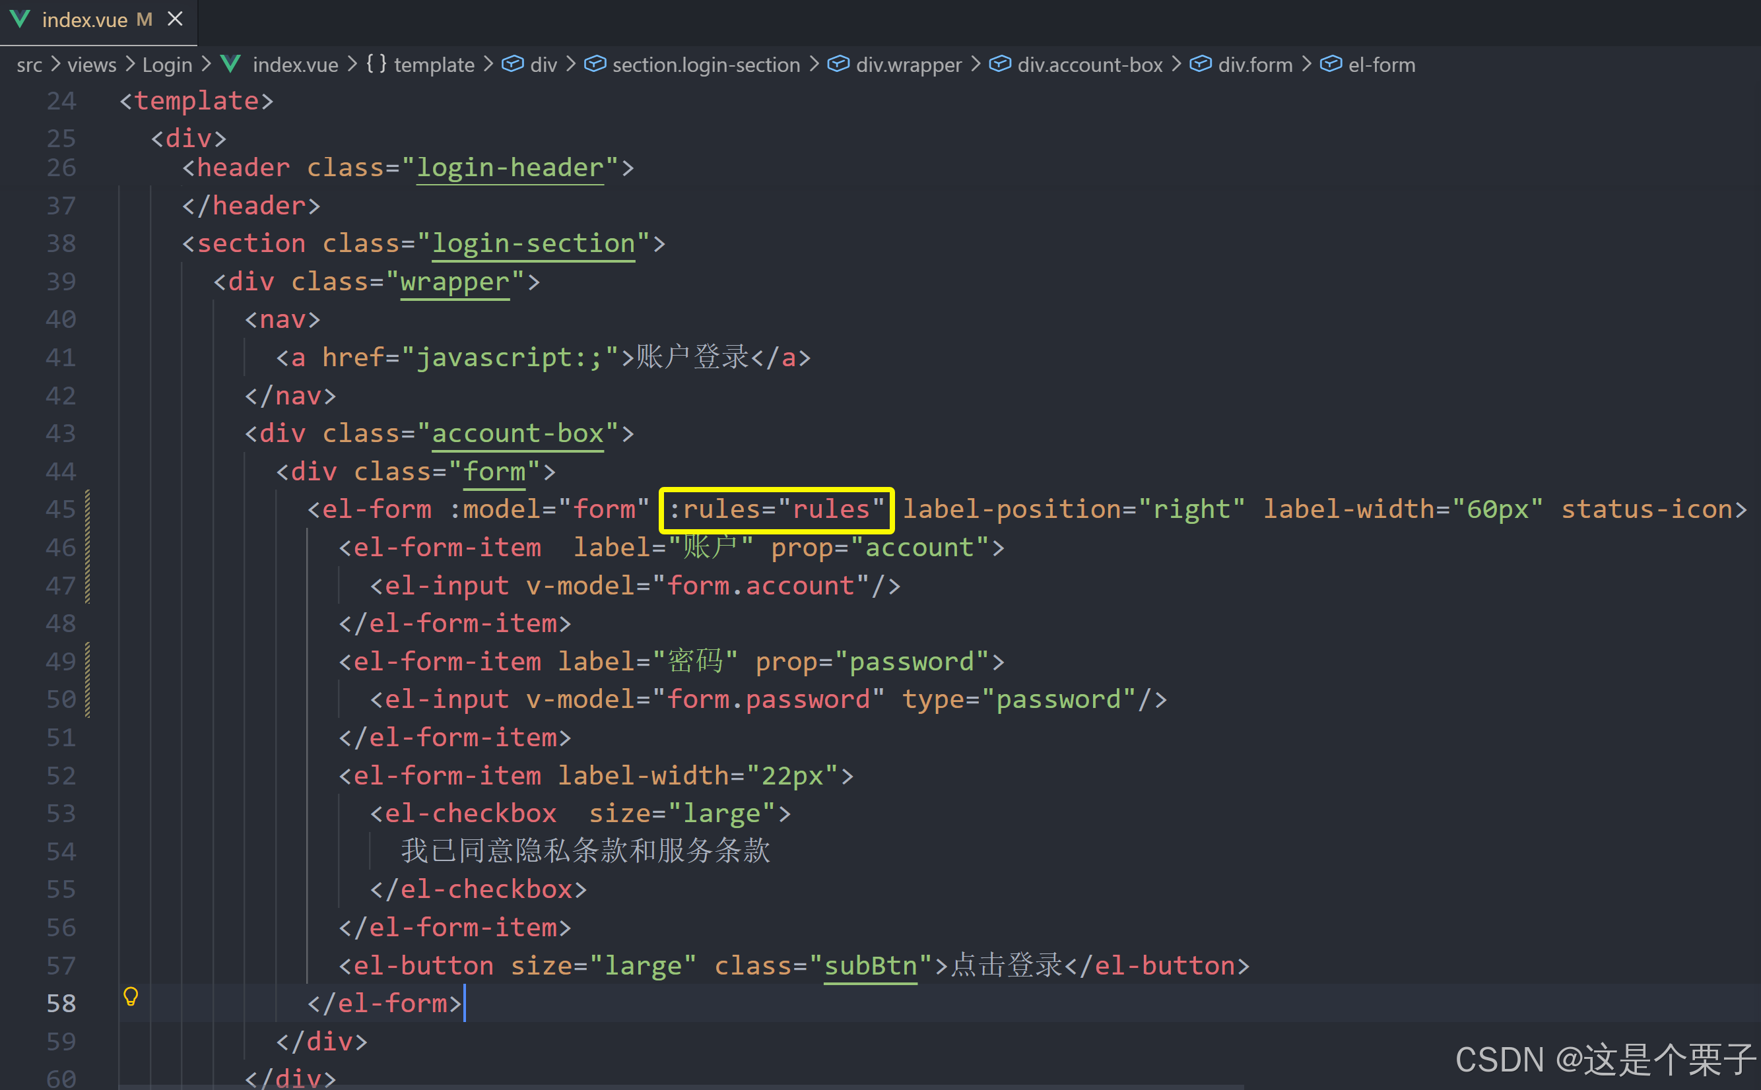Click cube icon beside div.account-box breadcrumb

999,64
